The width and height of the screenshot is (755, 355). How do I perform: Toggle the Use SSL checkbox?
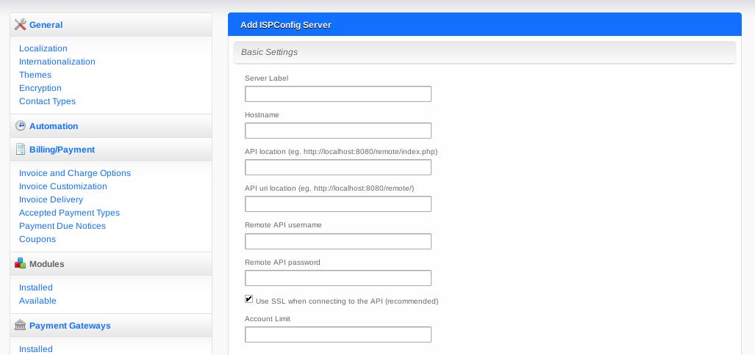(249, 299)
